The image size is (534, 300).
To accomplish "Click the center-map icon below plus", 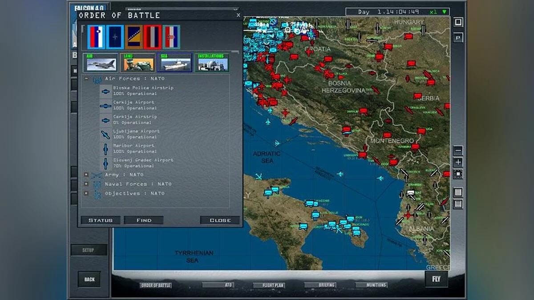I will click(458, 174).
